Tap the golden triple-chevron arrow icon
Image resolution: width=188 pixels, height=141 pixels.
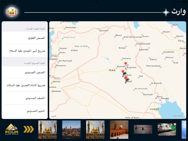28,129
